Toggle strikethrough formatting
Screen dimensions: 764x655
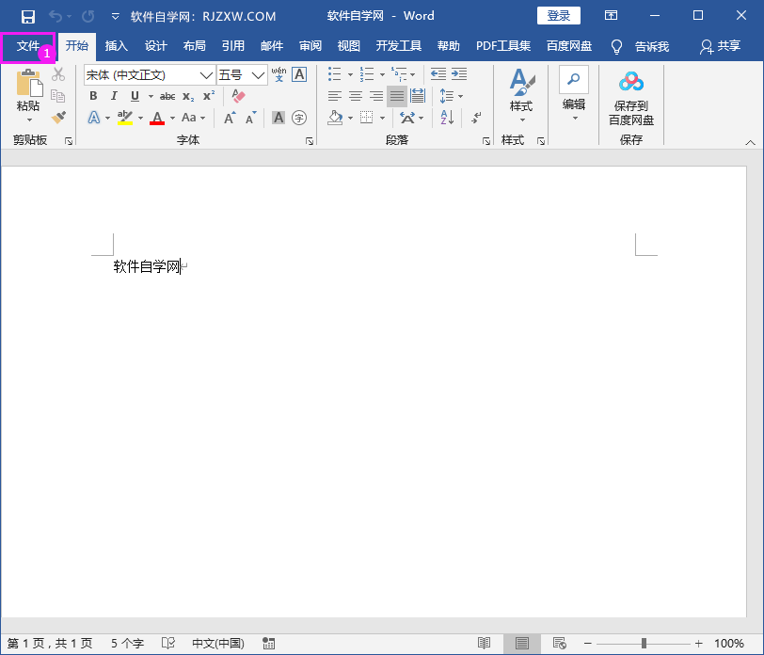[x=167, y=95]
